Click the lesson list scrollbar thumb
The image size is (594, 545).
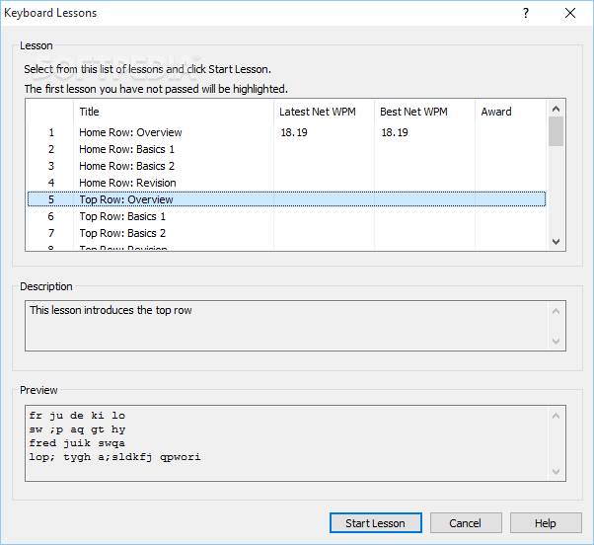[556, 131]
